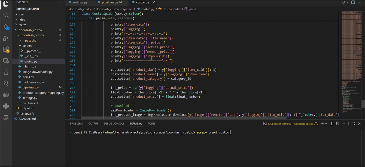Screen dimensions: 365x167
Task: Open the Search view in activity bar
Action: (6, 15)
